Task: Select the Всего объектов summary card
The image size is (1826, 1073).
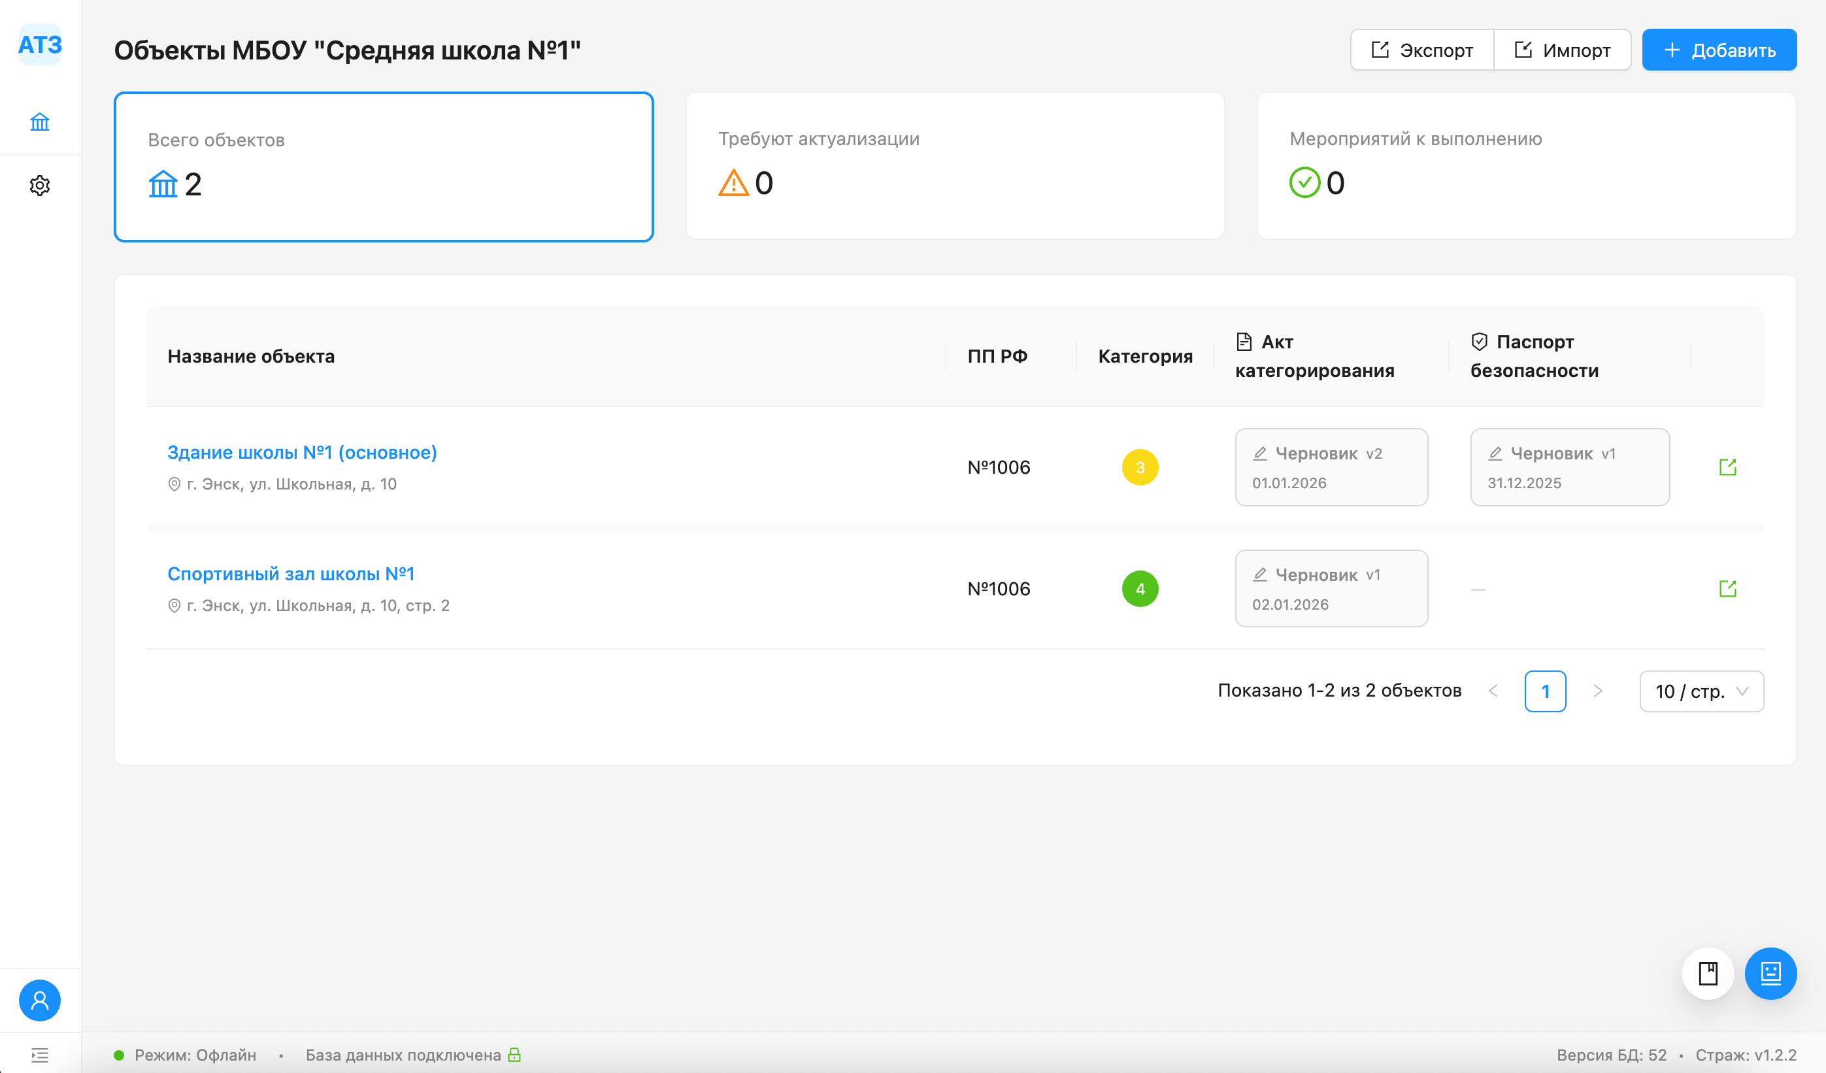Action: [384, 167]
